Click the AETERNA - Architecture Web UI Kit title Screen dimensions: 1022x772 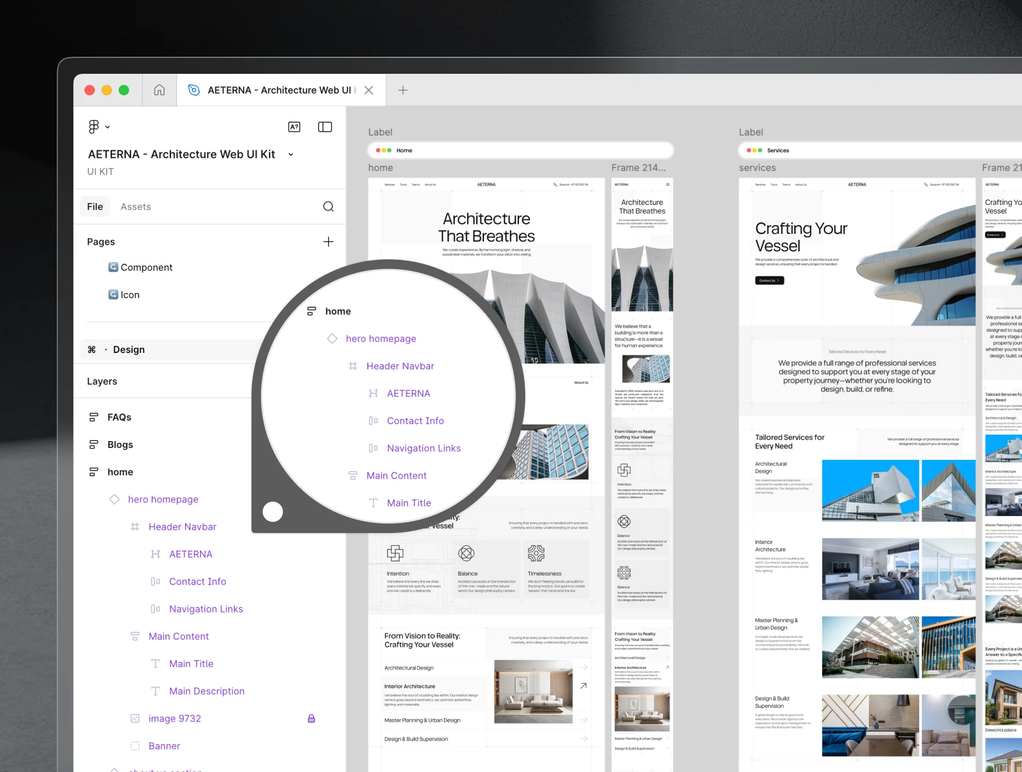click(x=181, y=154)
